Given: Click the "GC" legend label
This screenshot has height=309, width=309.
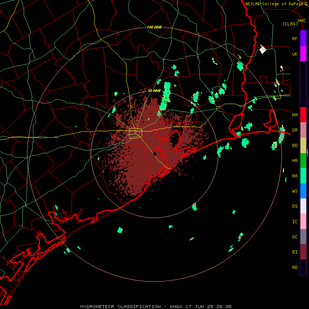Looking at the screenshot, I should pyautogui.click(x=295, y=237).
